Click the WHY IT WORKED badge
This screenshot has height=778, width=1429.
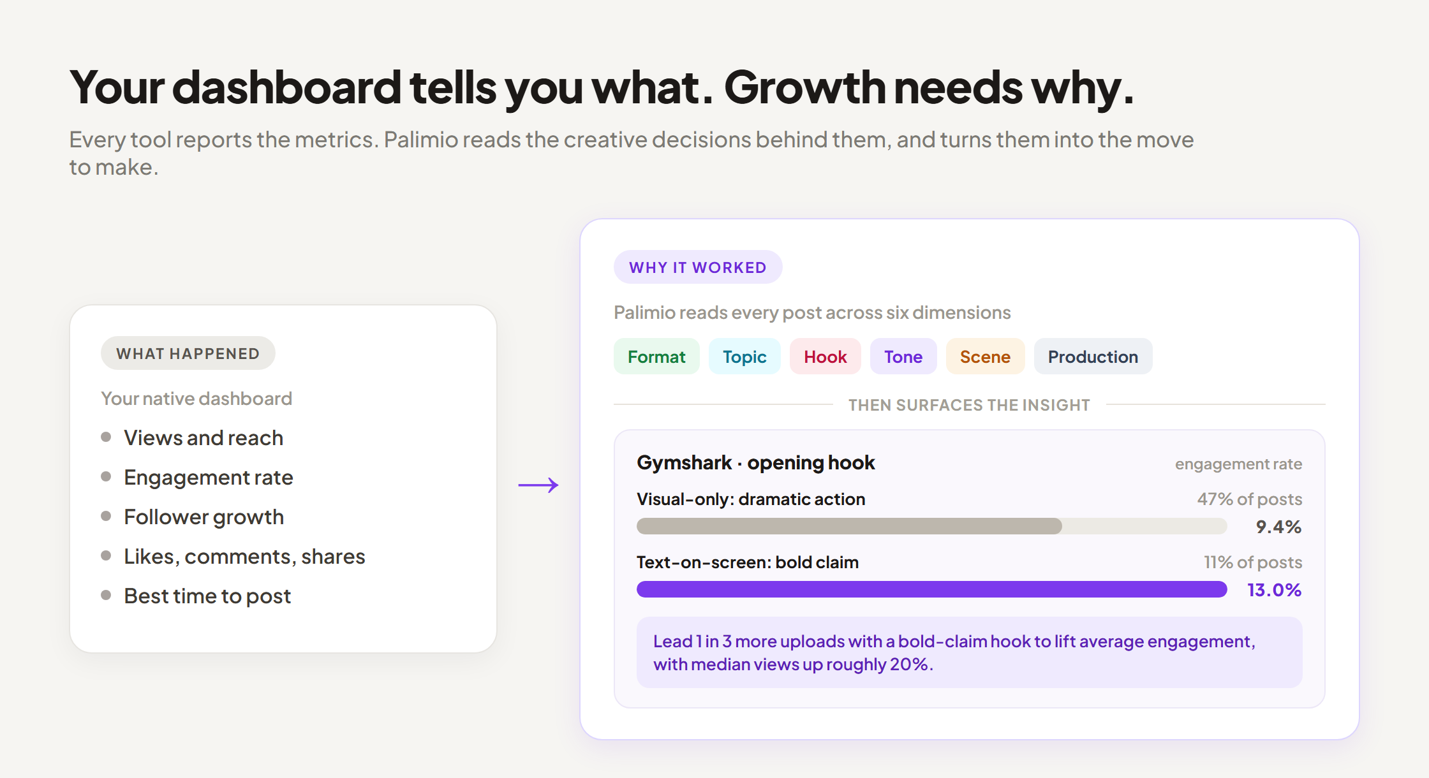click(x=698, y=267)
